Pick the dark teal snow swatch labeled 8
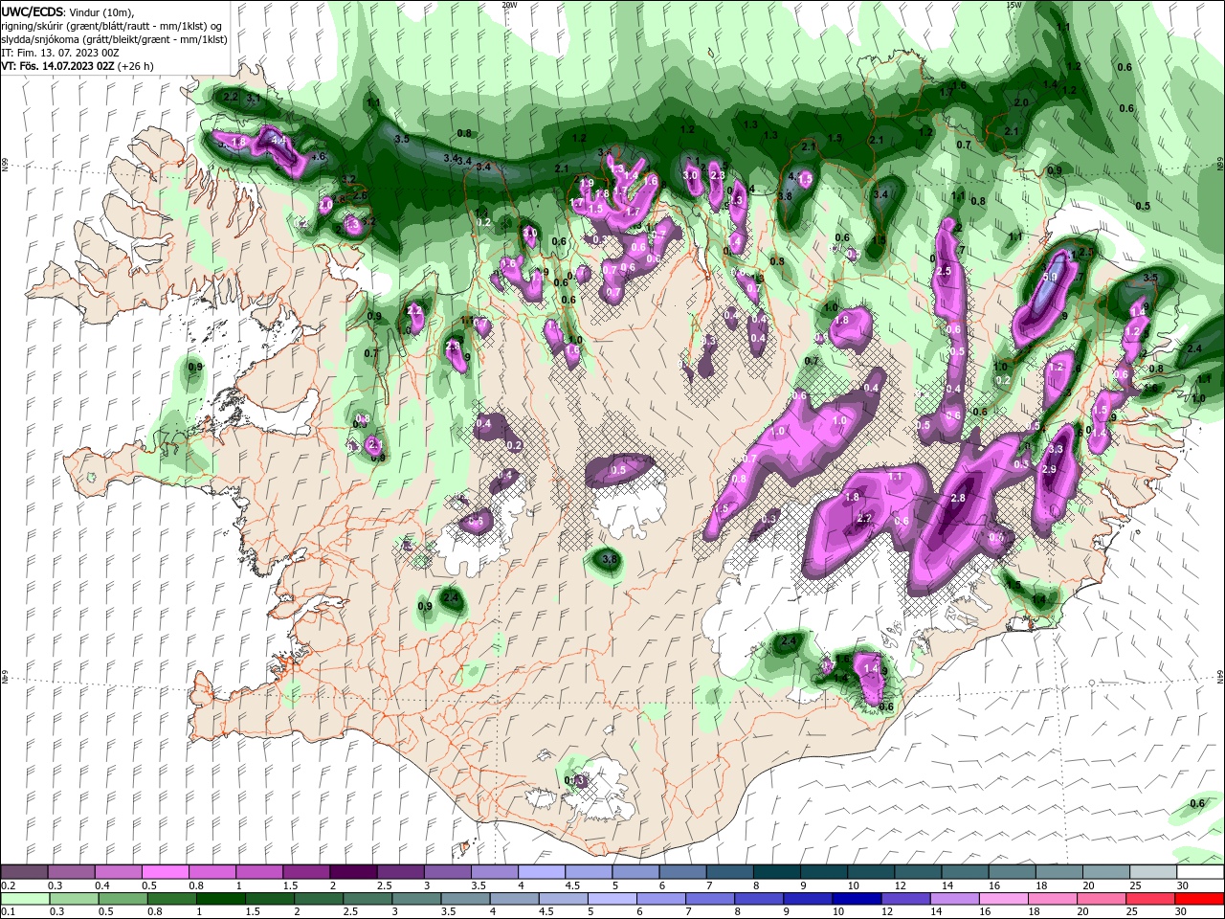1225x919 pixels. [776, 872]
